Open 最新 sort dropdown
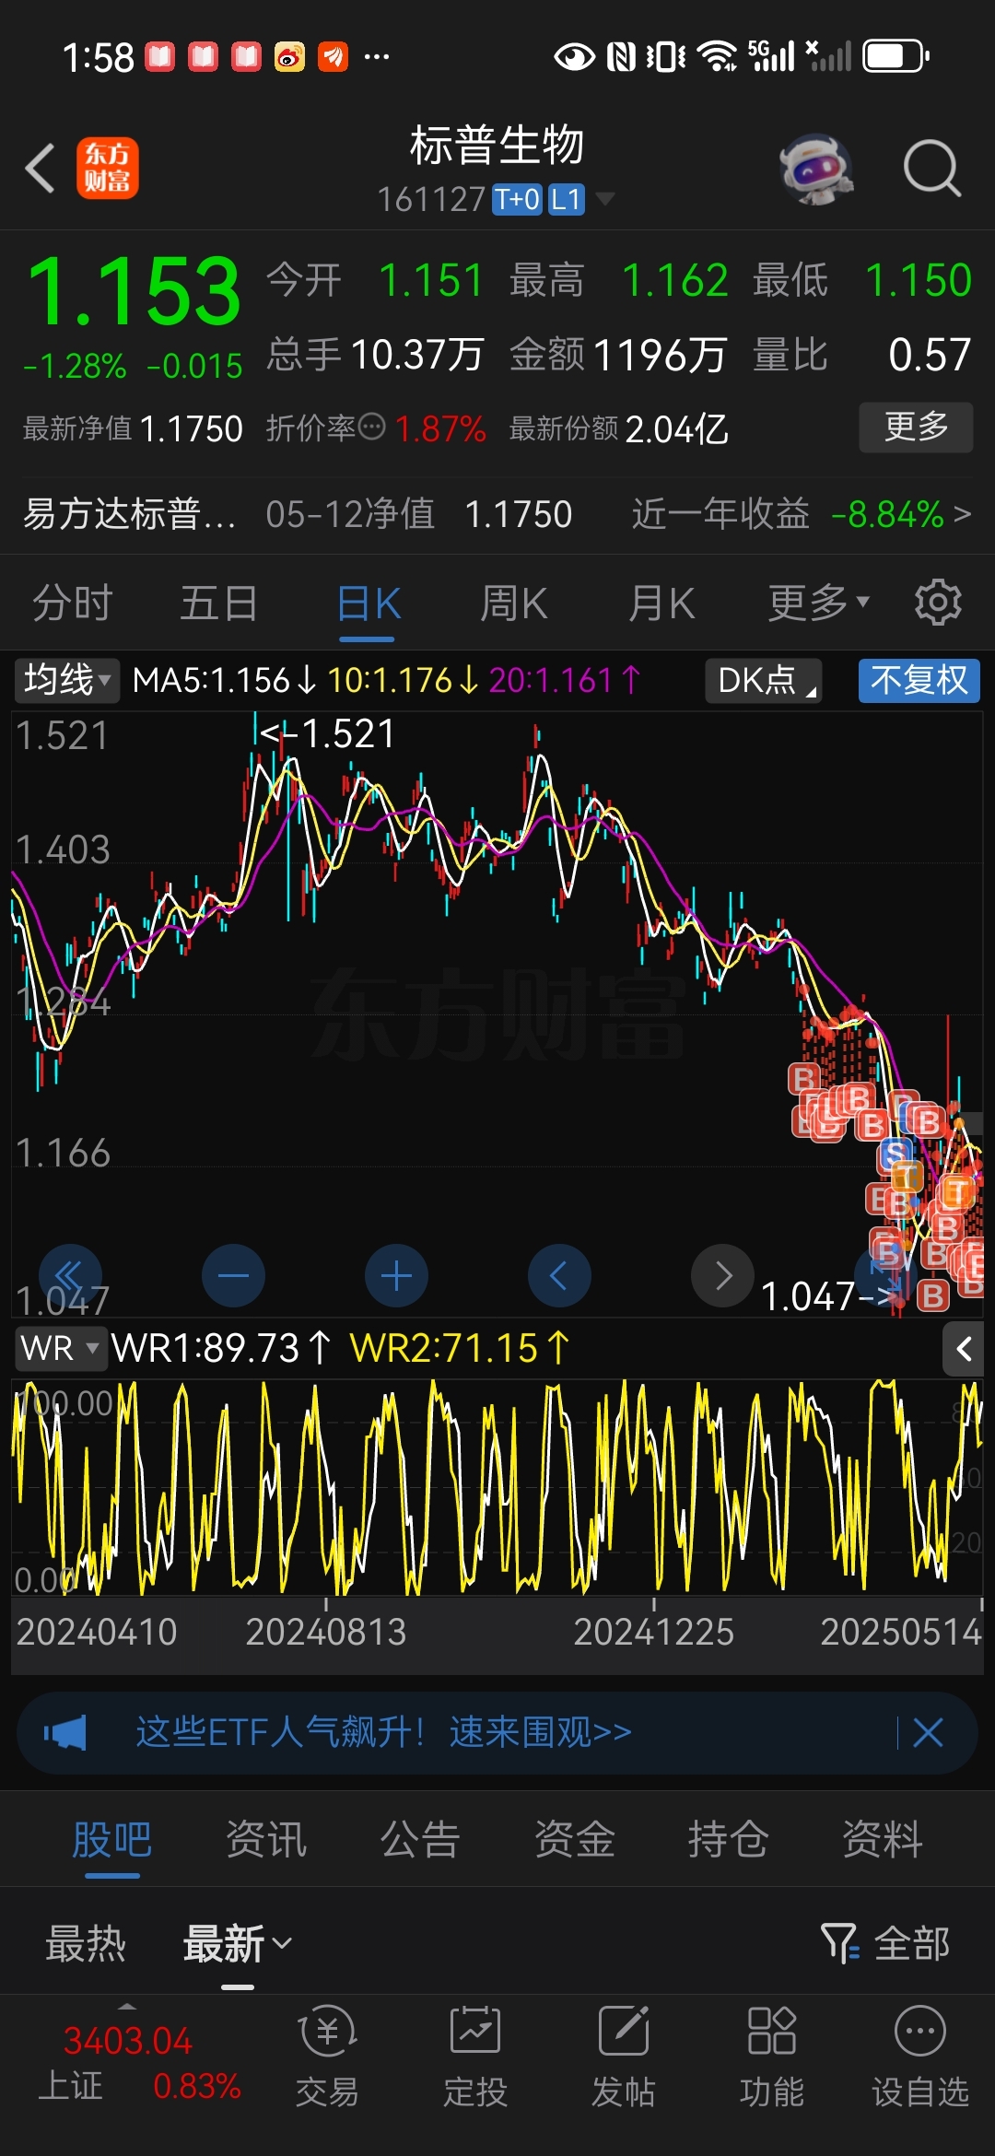This screenshot has width=995, height=2156. click(237, 1944)
